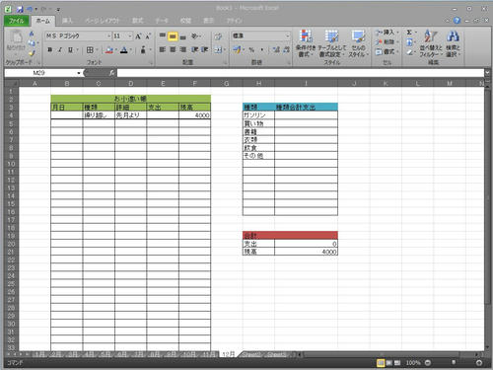
Task: Open the File (ファイル) tab
Action: point(17,21)
